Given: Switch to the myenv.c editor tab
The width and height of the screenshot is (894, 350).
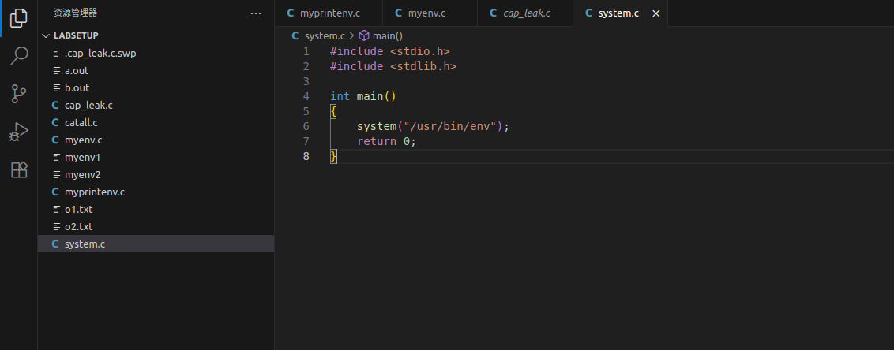Looking at the screenshot, I should [430, 13].
